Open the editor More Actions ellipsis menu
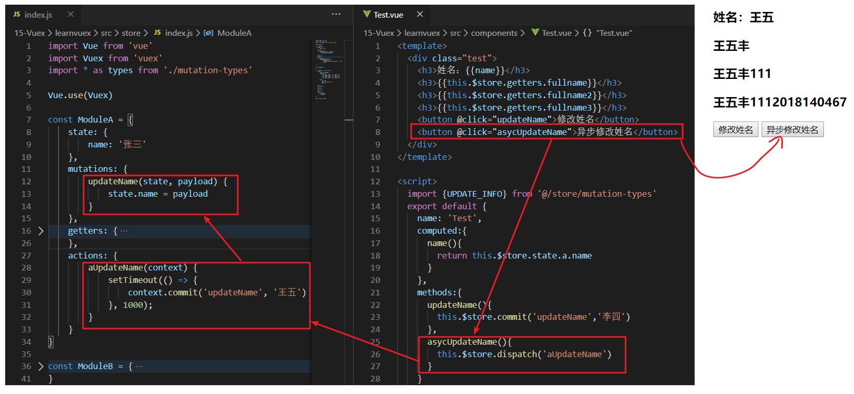 (336, 15)
